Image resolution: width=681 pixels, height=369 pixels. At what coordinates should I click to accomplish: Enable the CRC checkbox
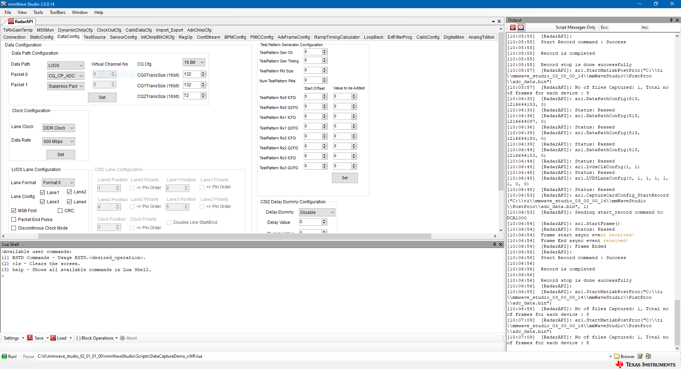(60, 210)
